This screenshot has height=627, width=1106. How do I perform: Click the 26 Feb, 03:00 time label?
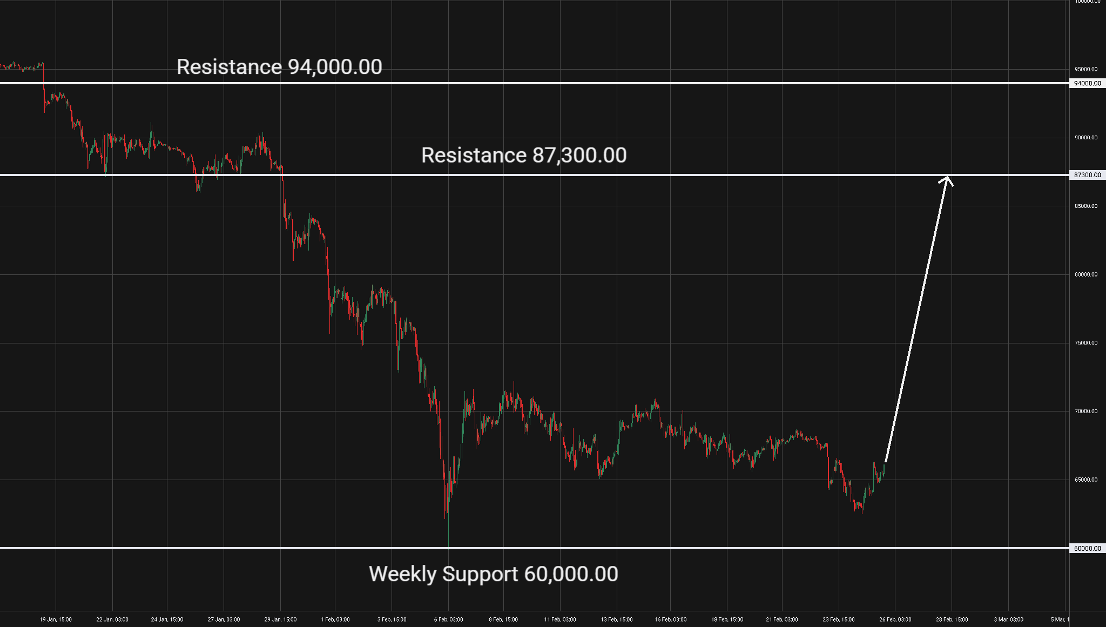coord(895,619)
